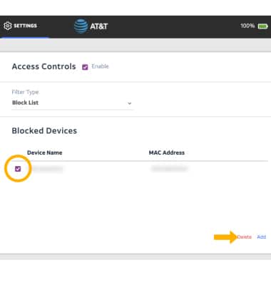The image size is (271, 285).
Task: Open the Filter Type dropdown
Action: 72,103
